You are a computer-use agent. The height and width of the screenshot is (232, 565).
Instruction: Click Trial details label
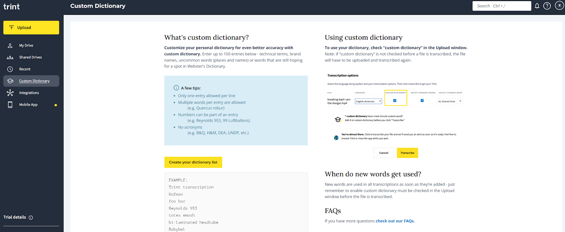pyautogui.click(x=14, y=217)
